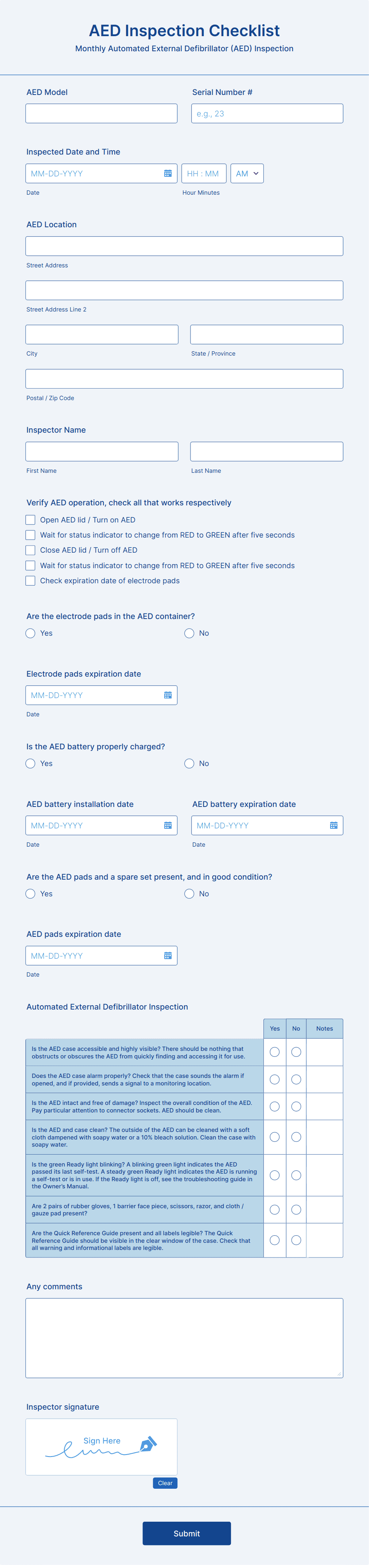Open the AED pads expiration date calendar

(168, 955)
